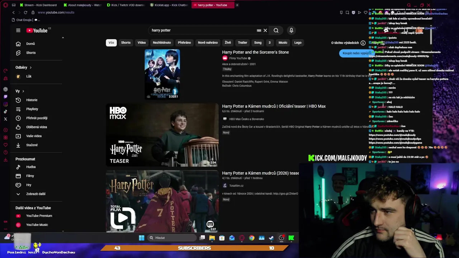Open a new browser tab
The image size is (459, 258).
(x=237, y=5)
